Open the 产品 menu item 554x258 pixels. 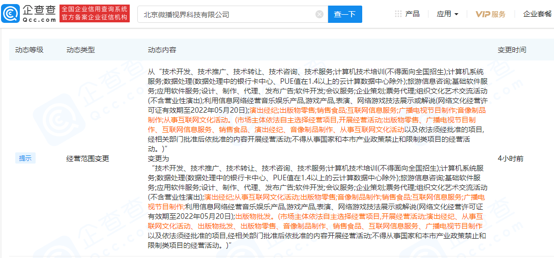(412, 14)
